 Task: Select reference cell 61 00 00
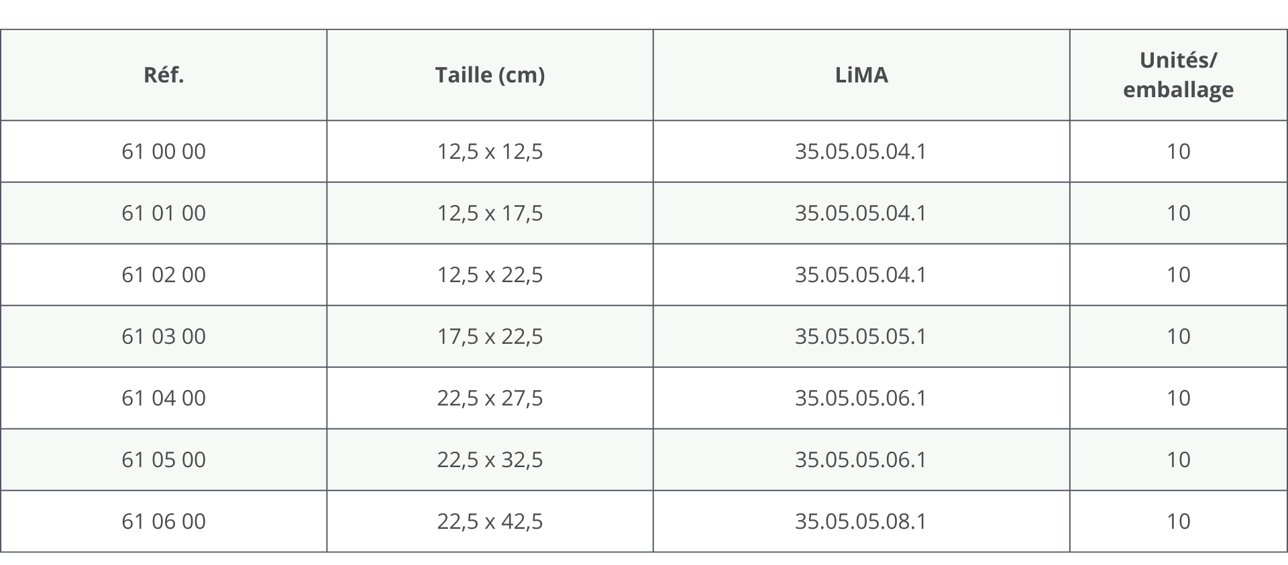pos(164,151)
